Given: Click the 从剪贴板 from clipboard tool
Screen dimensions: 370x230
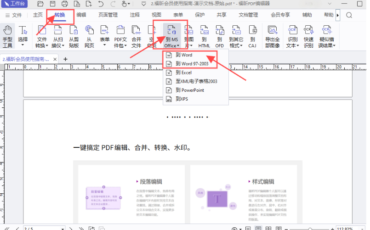Looking at the screenshot, I should [74, 36].
